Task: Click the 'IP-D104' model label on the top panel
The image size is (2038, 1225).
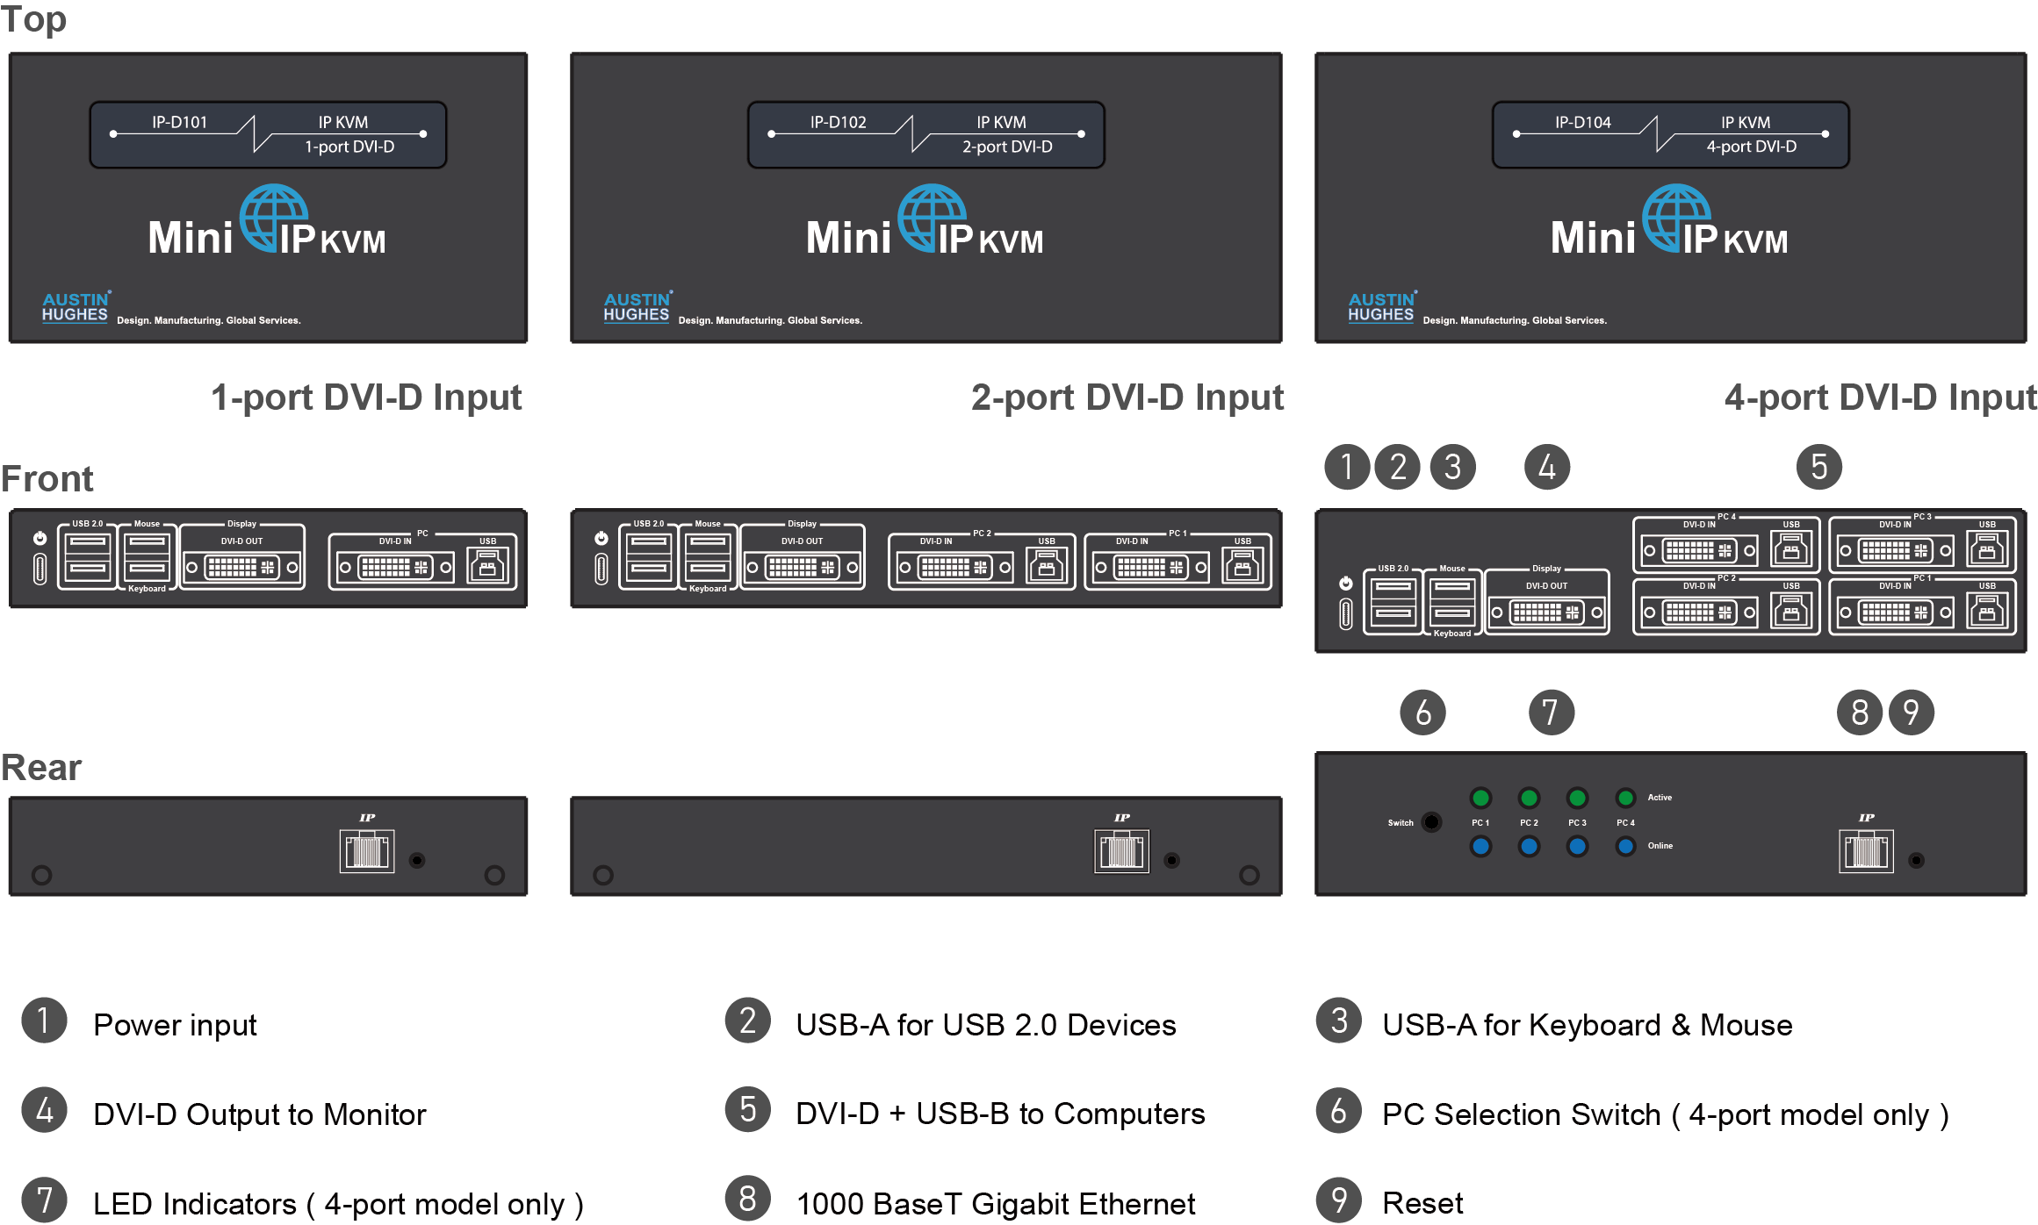Action: point(1583,123)
